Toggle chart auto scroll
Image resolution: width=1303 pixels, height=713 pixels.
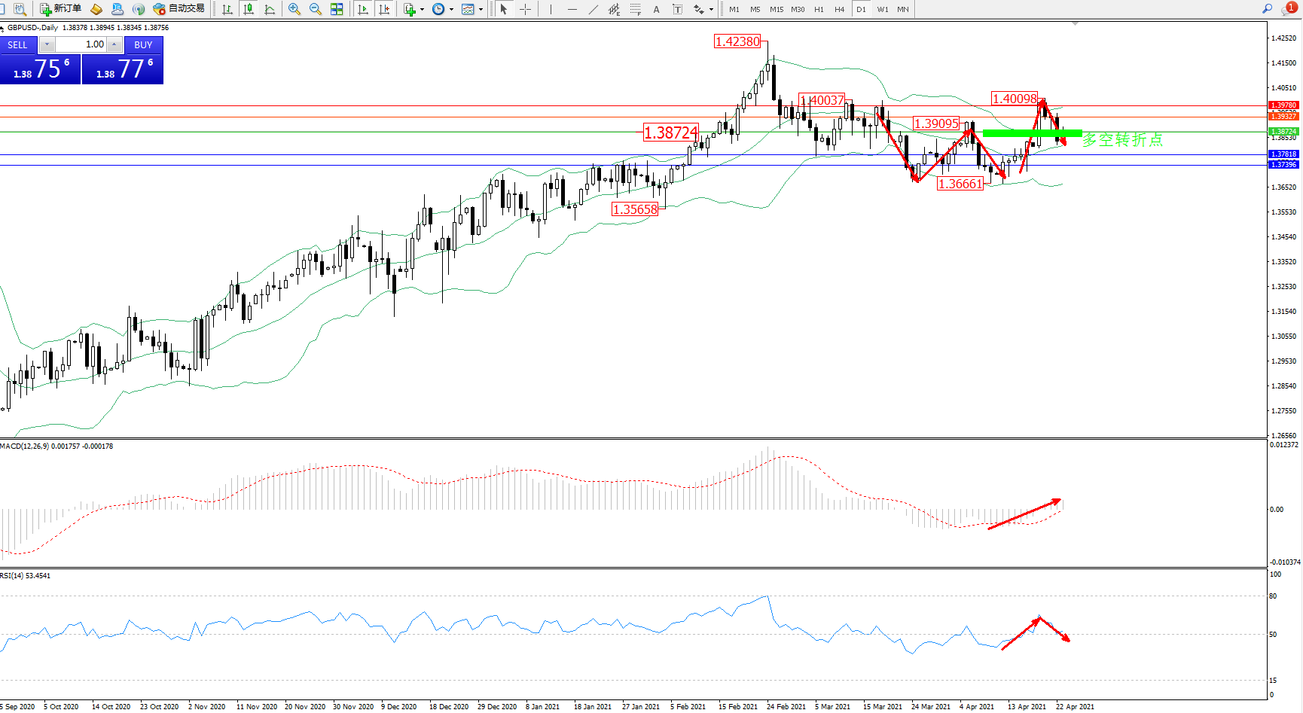[x=363, y=9]
